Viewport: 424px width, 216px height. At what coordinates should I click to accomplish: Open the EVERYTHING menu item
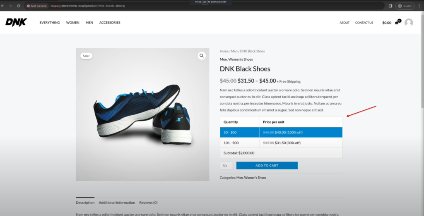(50, 23)
